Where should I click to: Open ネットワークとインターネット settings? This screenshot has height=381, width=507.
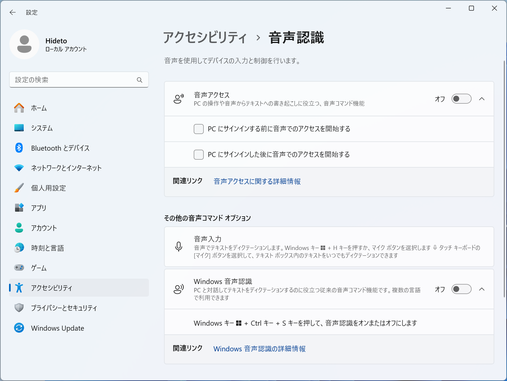(66, 168)
